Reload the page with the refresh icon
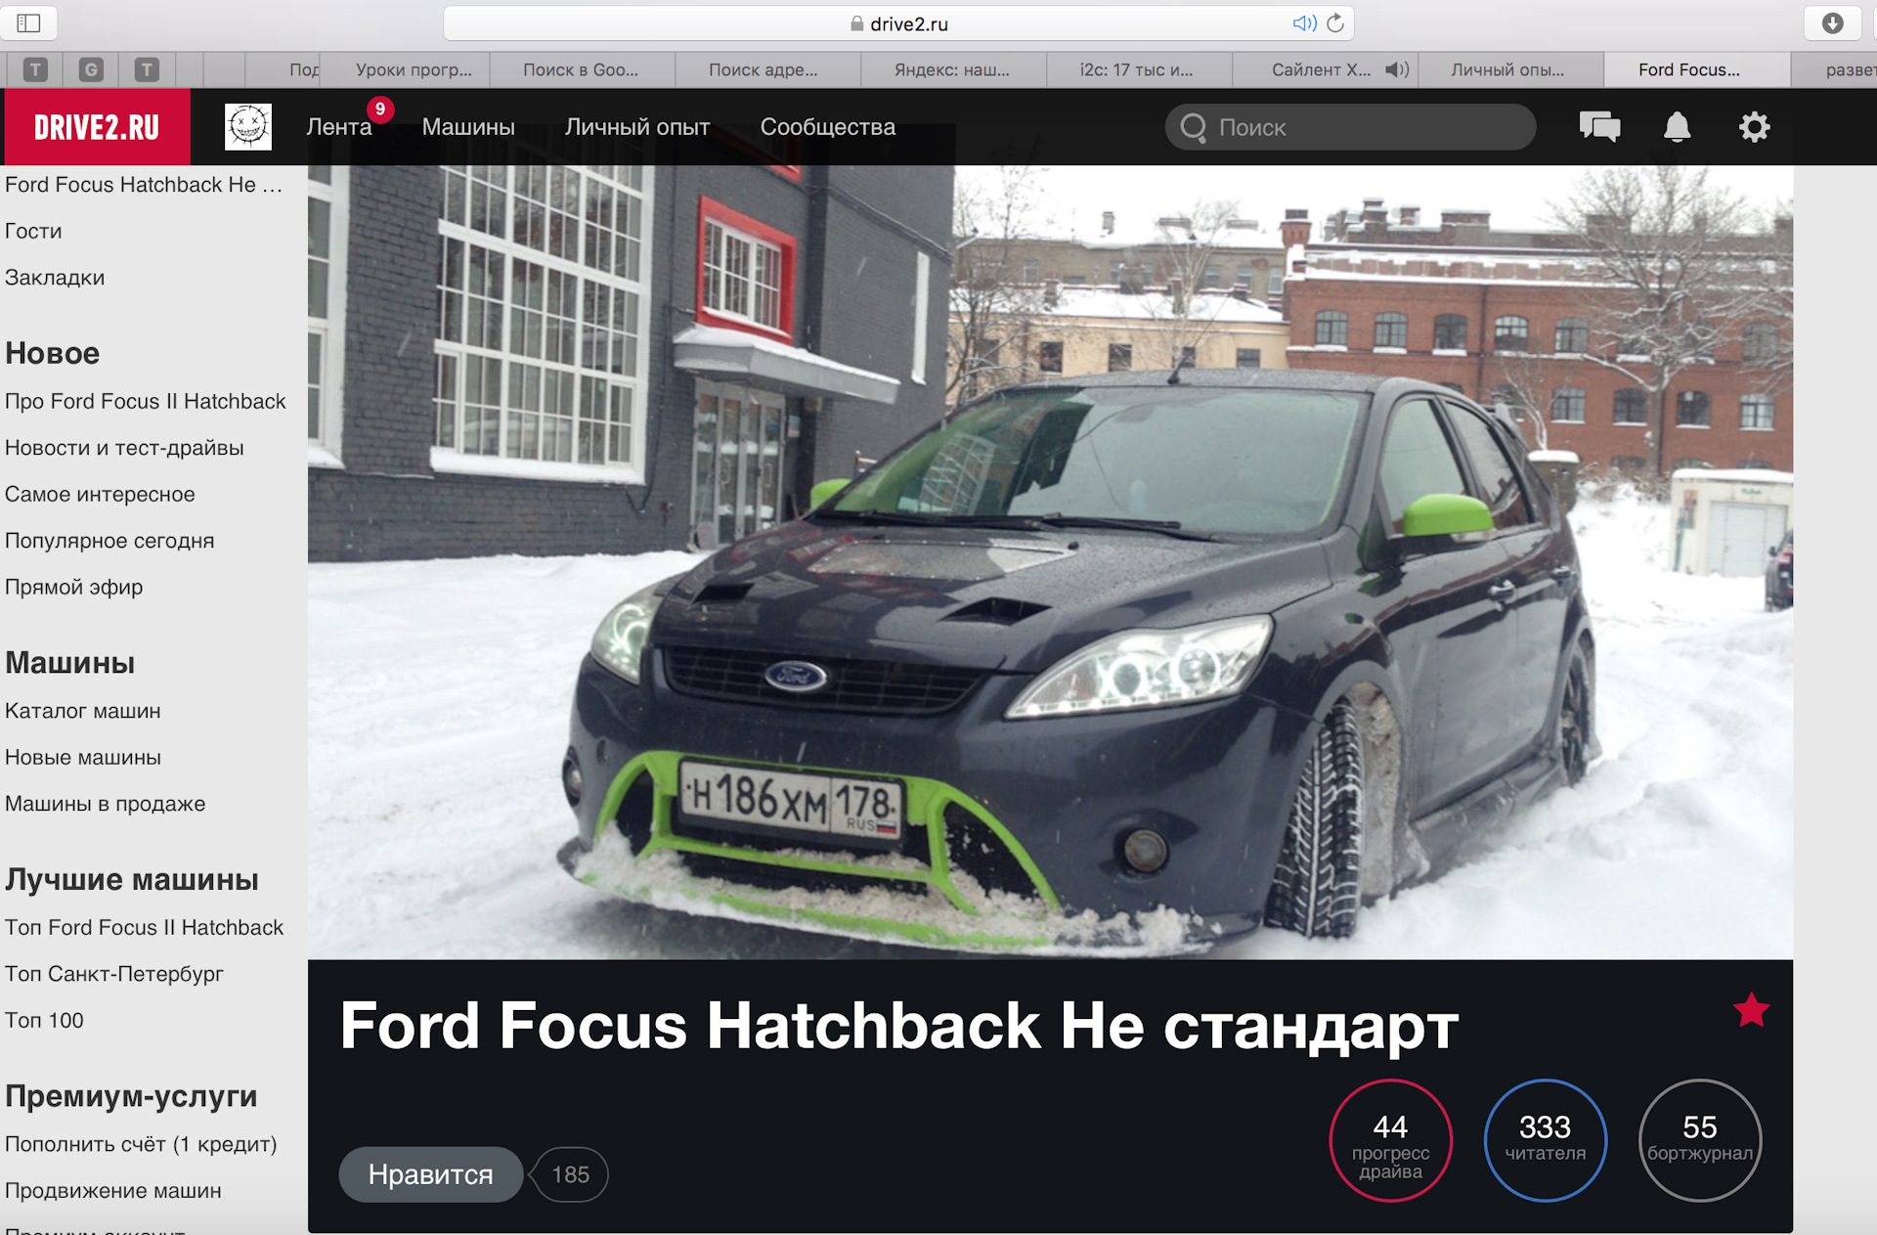 pos(1335,22)
